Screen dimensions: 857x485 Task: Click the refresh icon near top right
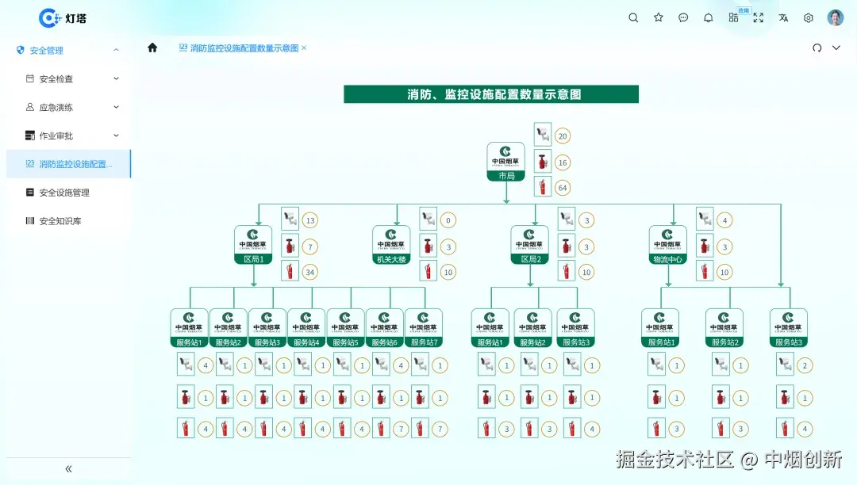tap(817, 48)
